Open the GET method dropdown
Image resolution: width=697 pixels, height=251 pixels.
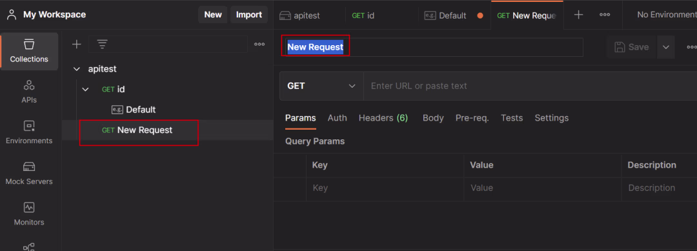click(x=321, y=86)
